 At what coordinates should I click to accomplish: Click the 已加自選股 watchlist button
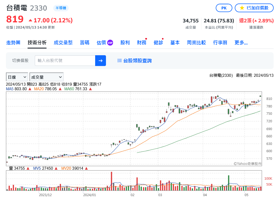[x=254, y=8]
